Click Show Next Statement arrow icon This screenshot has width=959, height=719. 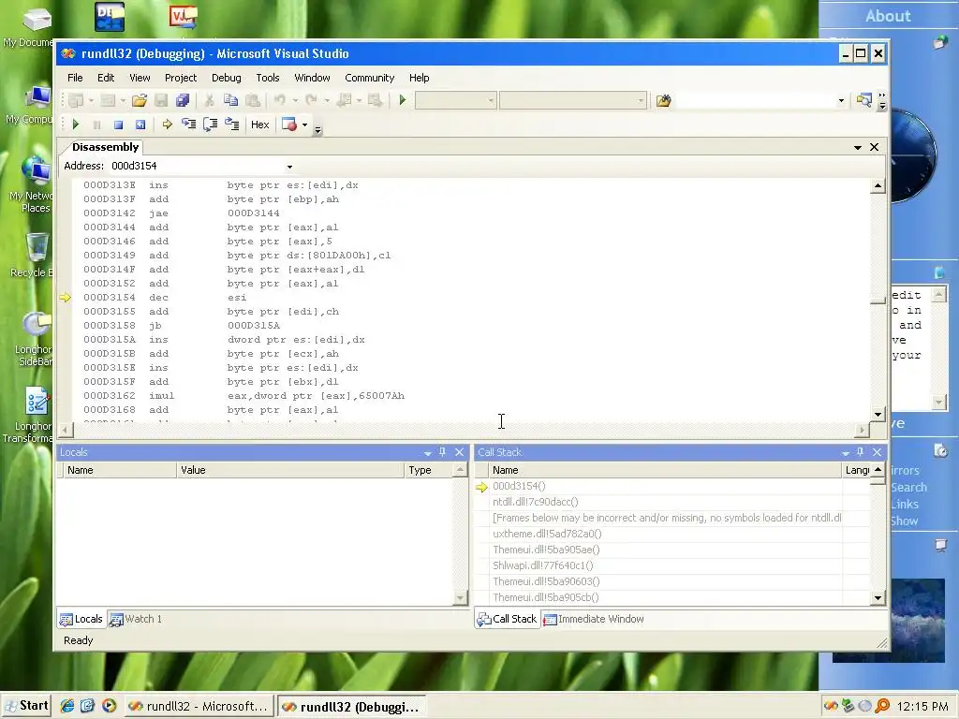pos(167,125)
